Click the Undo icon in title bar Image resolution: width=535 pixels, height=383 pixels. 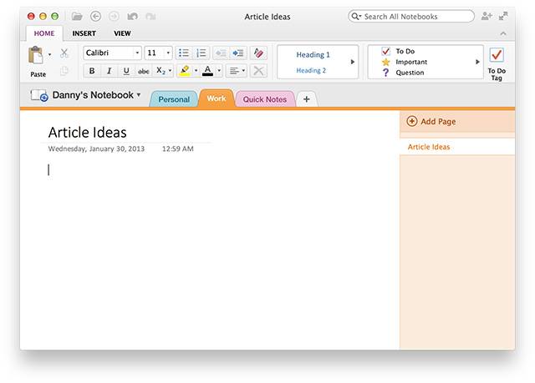pos(132,17)
